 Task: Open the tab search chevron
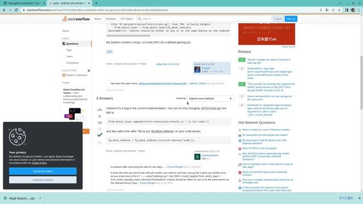pos(340,3)
